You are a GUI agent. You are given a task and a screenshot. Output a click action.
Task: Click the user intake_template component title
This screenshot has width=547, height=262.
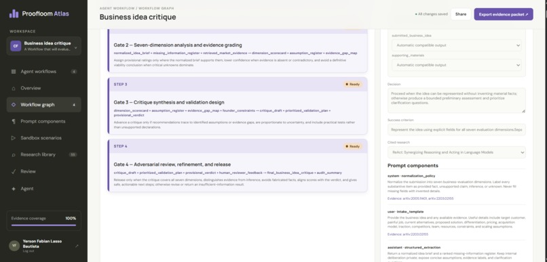click(x=405, y=211)
